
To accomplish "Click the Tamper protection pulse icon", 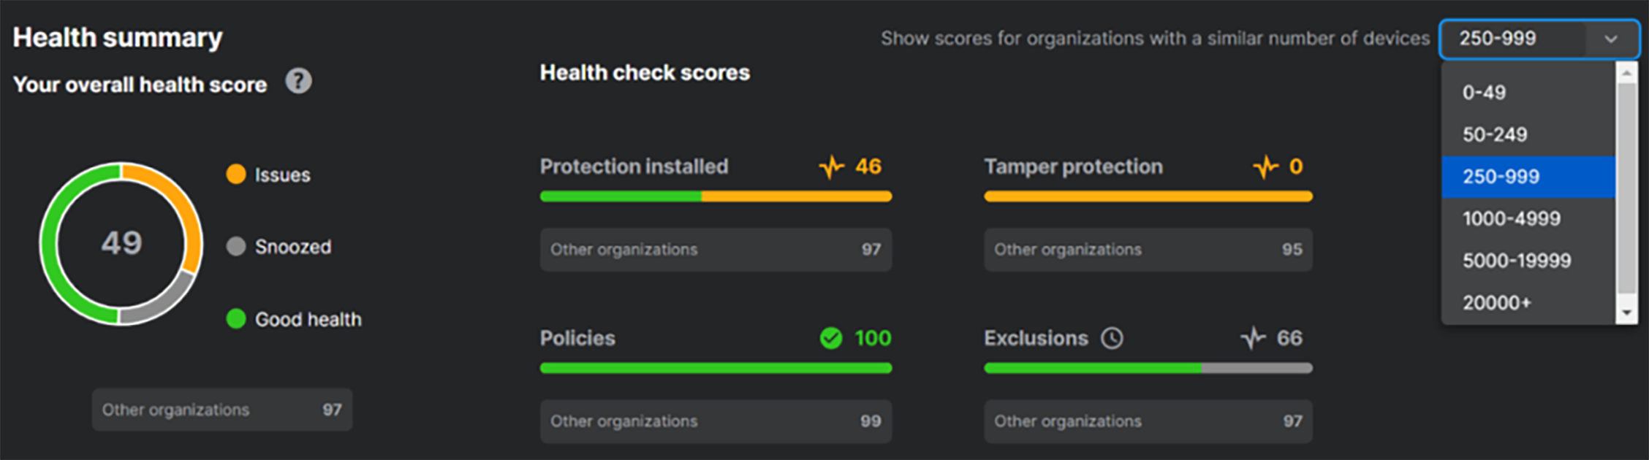I will tap(1265, 167).
